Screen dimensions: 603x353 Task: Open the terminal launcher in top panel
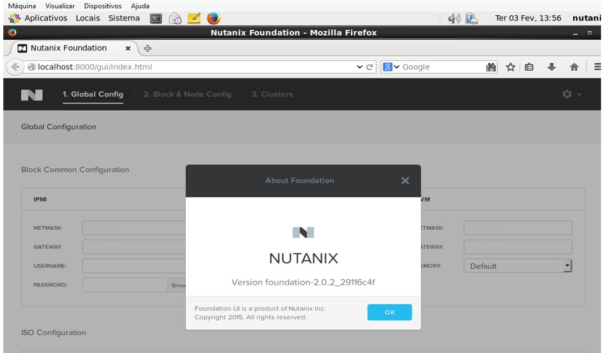click(154, 19)
